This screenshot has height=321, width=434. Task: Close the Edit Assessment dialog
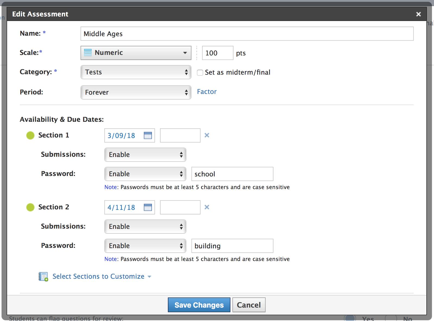tap(418, 14)
